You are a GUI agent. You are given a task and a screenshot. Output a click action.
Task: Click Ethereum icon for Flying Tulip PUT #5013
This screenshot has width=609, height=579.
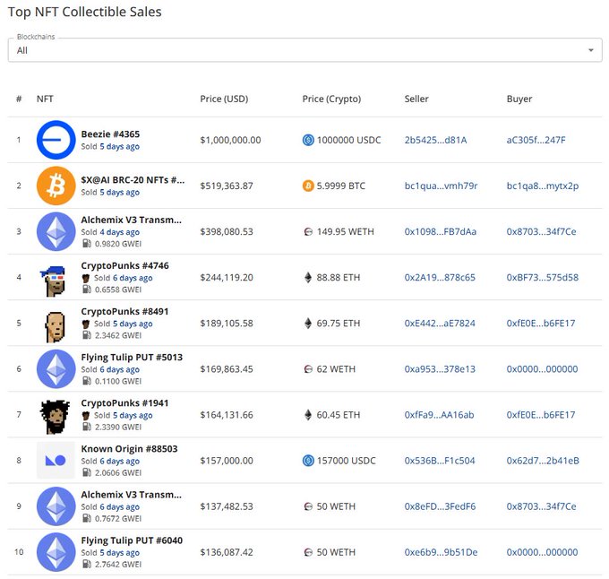pyautogui.click(x=56, y=368)
